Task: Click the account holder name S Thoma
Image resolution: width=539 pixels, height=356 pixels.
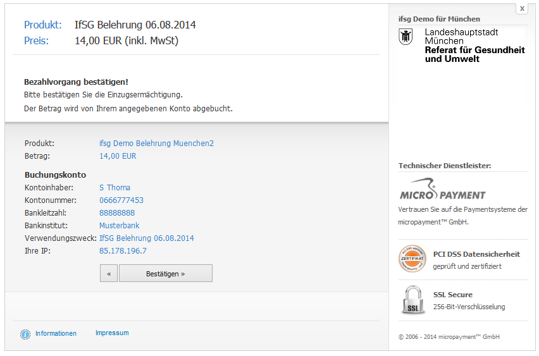Action: [x=115, y=188]
